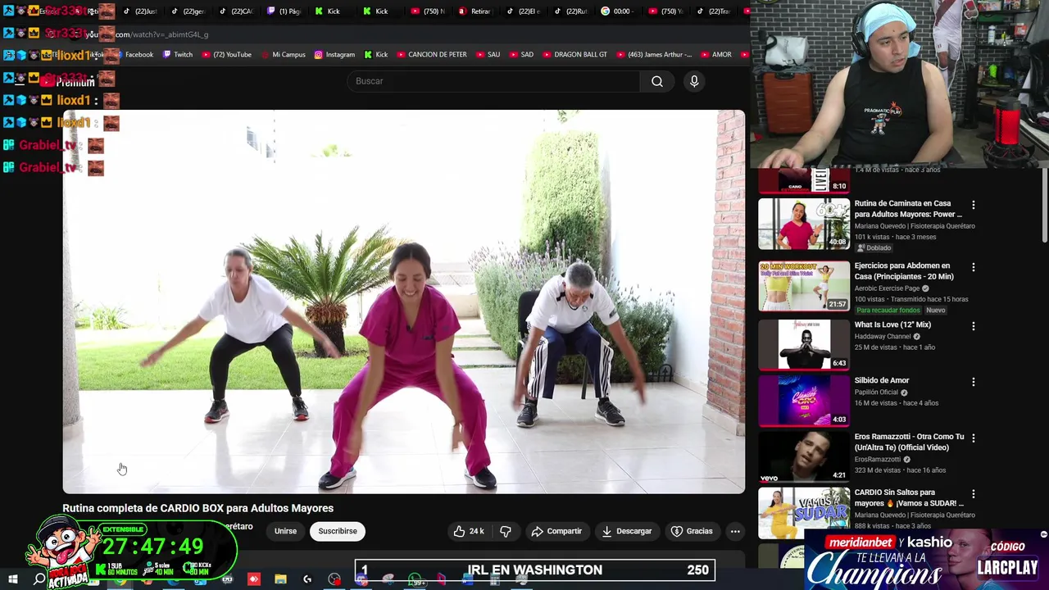
Task: Like the video with thumbs-up 24 k
Action: tap(469, 531)
